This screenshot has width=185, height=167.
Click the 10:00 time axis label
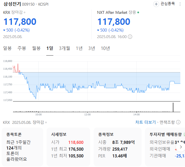click(38, 115)
